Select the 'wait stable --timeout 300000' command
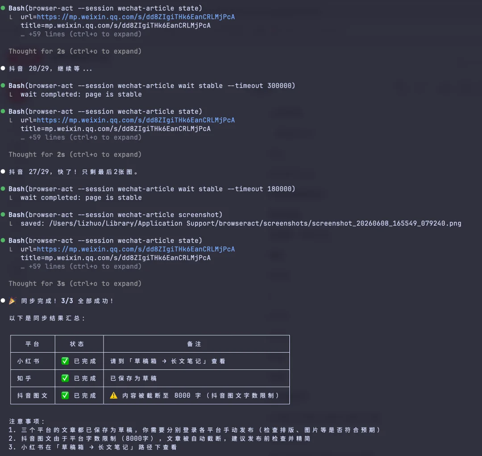The image size is (482, 456). 152,86
